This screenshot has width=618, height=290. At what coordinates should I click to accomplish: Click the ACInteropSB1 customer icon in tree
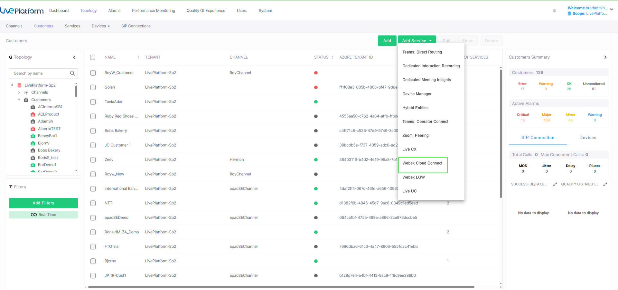[33, 107]
